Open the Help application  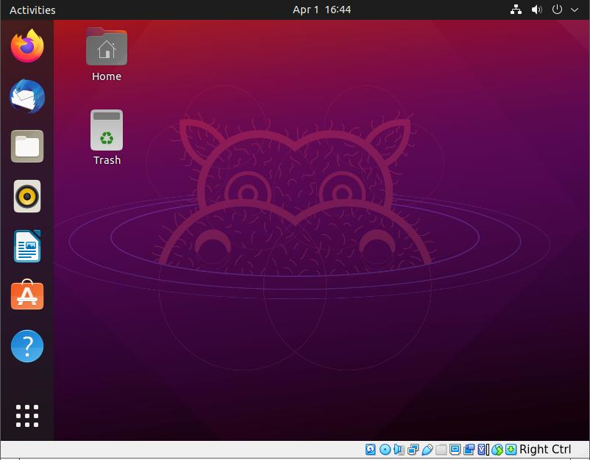click(x=27, y=346)
